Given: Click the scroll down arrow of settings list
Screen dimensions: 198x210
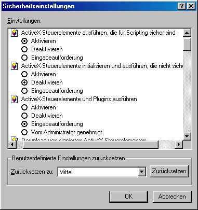Looking at the screenshot, I should click(187, 136).
